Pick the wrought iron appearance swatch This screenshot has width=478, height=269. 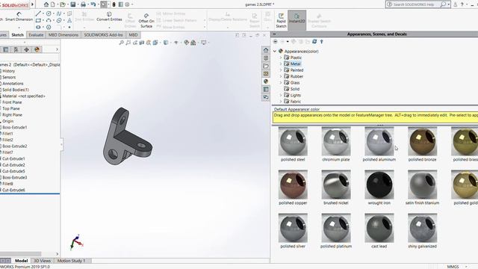click(379, 185)
